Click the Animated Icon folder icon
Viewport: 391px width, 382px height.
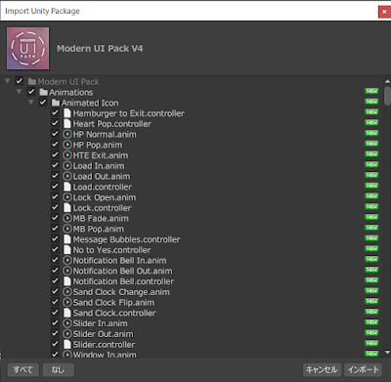(x=56, y=103)
